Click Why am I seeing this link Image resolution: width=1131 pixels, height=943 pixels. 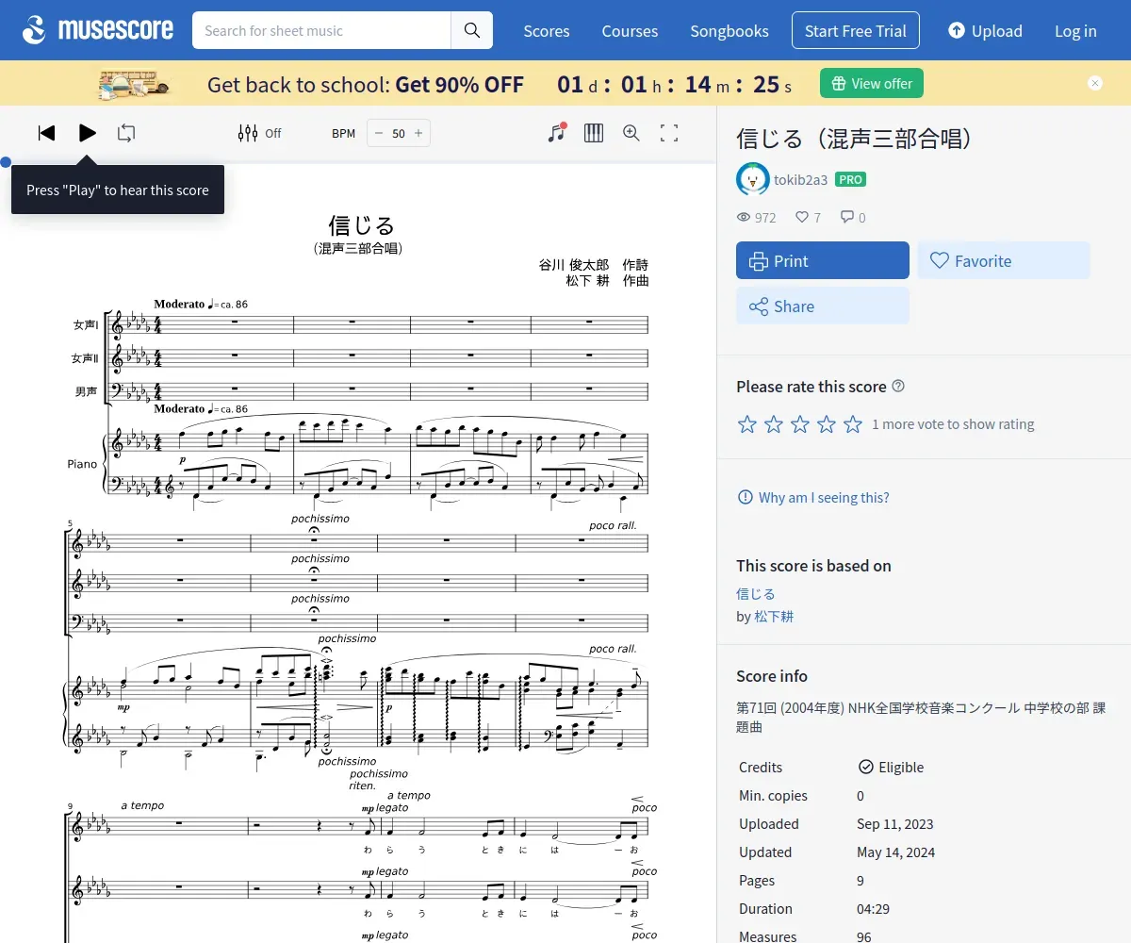[x=813, y=497]
